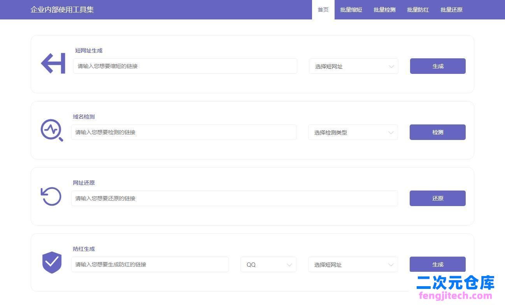Click the URL restore circular arrow icon
This screenshot has height=306, width=505.
pos(51,196)
